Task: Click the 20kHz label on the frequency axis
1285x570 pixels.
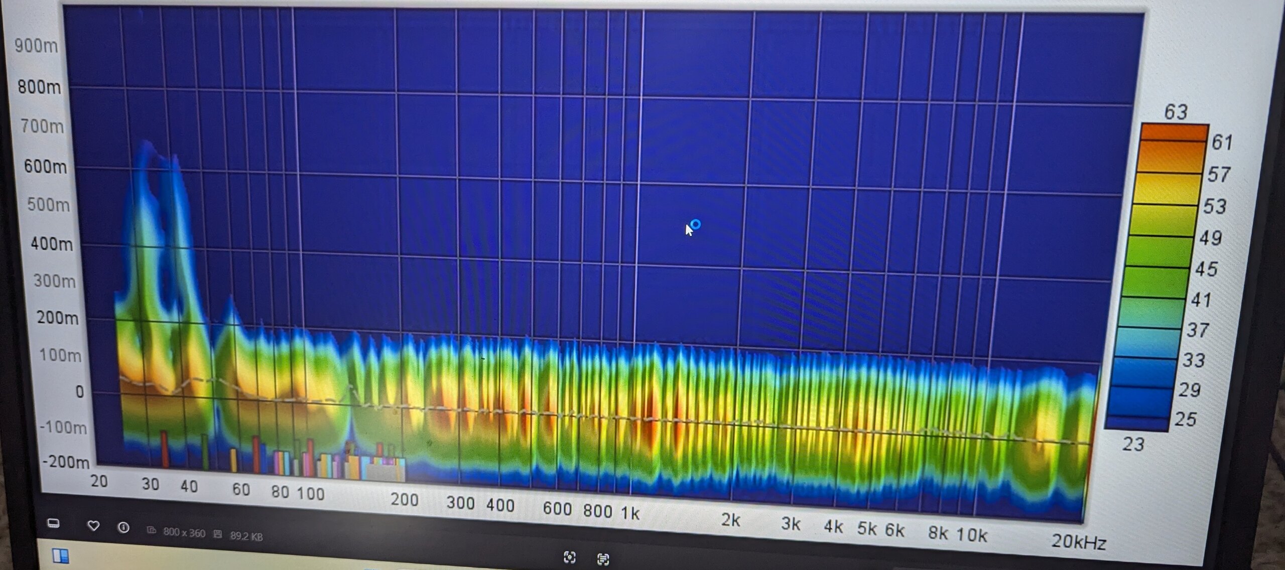Action: (1078, 541)
